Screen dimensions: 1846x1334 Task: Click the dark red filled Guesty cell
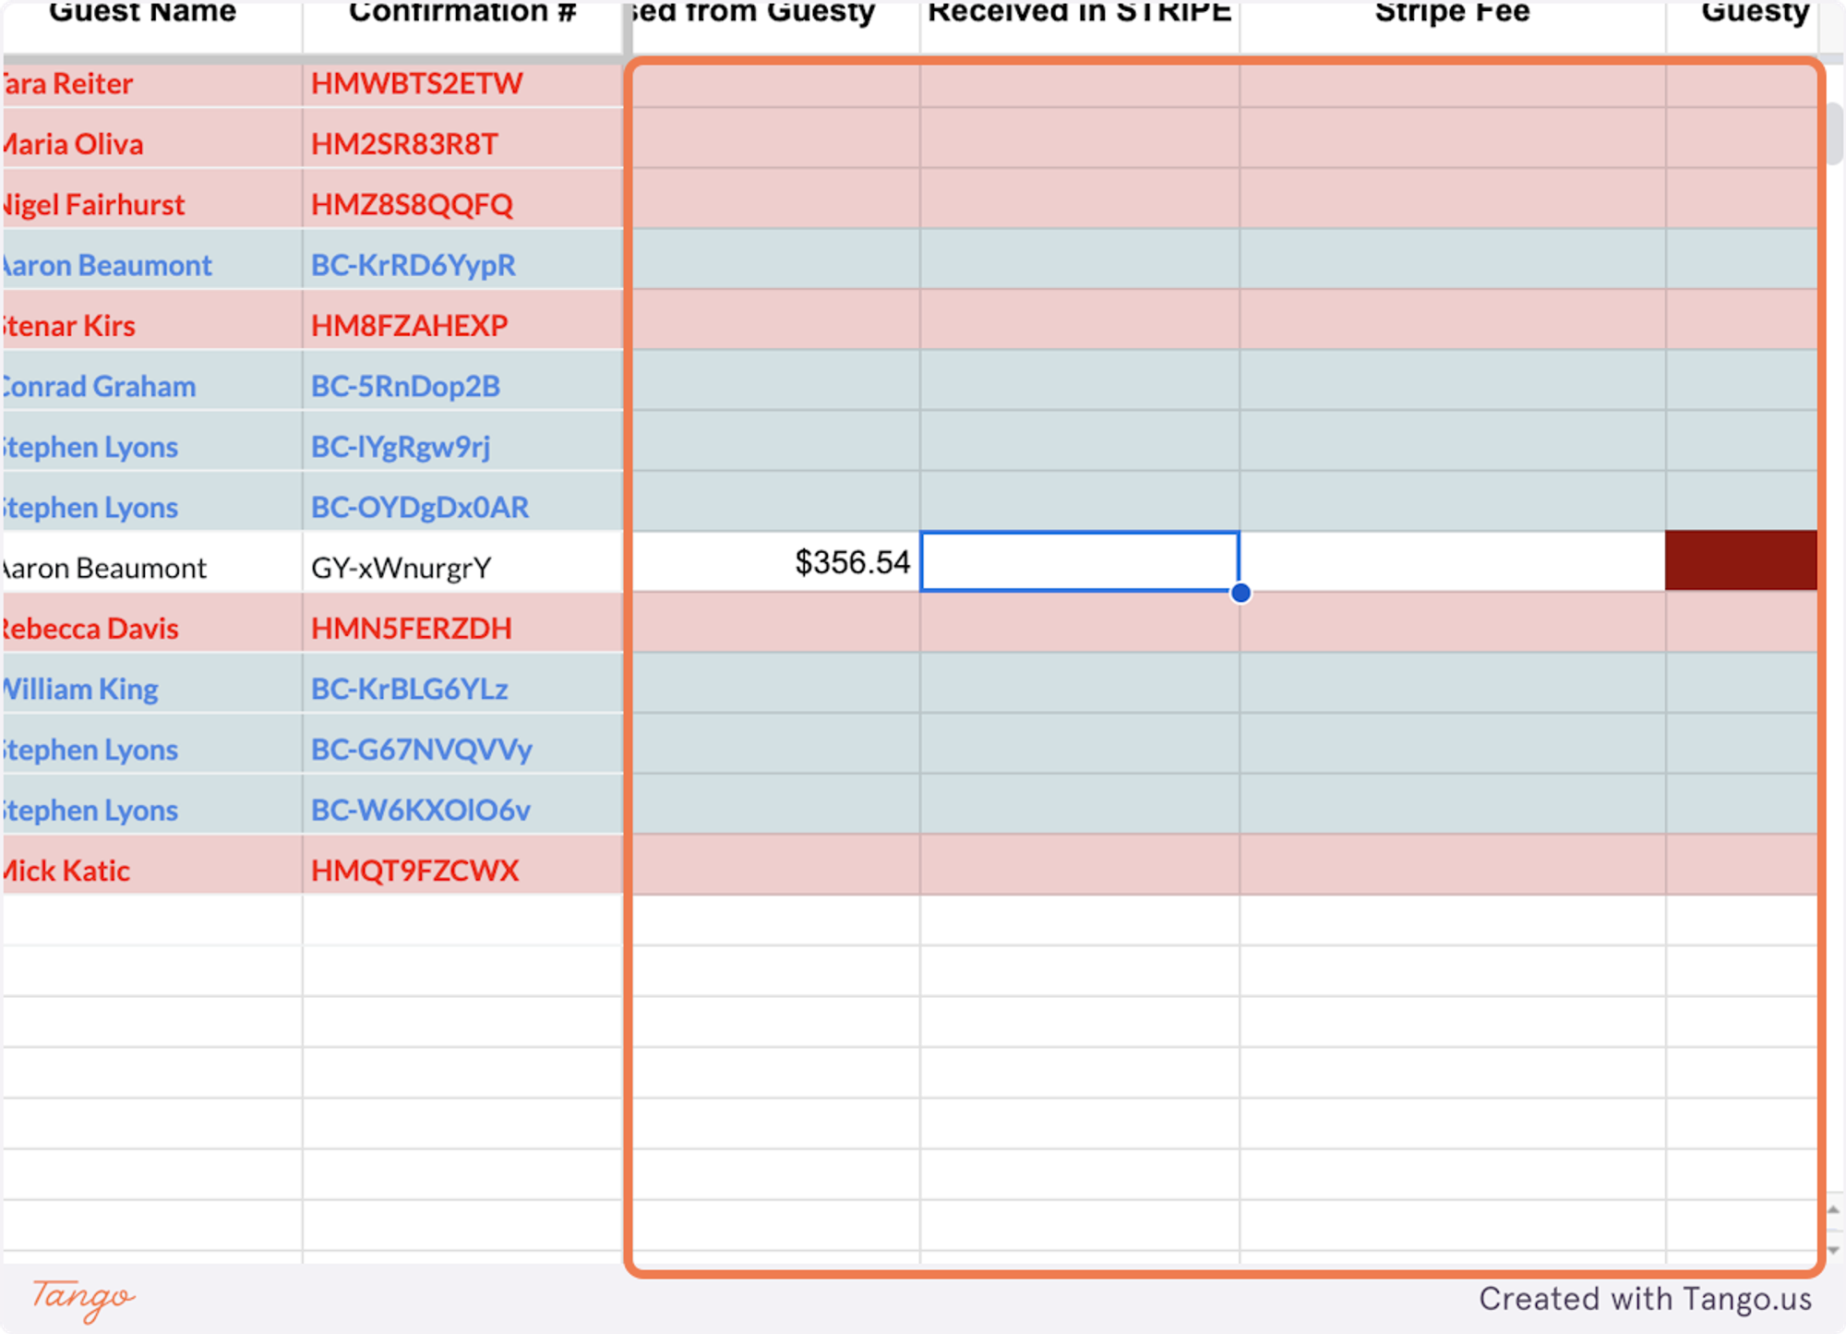(x=1740, y=560)
